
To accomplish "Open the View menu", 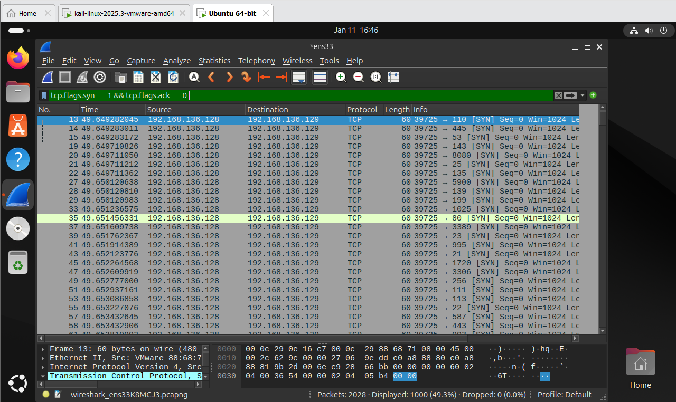I will coord(92,61).
